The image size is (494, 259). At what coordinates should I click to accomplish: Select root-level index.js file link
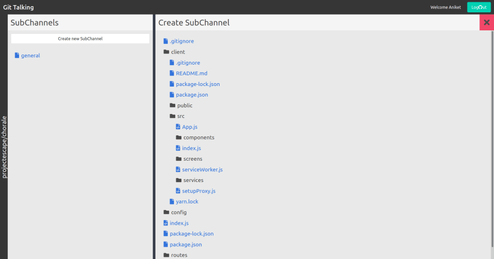tap(179, 223)
